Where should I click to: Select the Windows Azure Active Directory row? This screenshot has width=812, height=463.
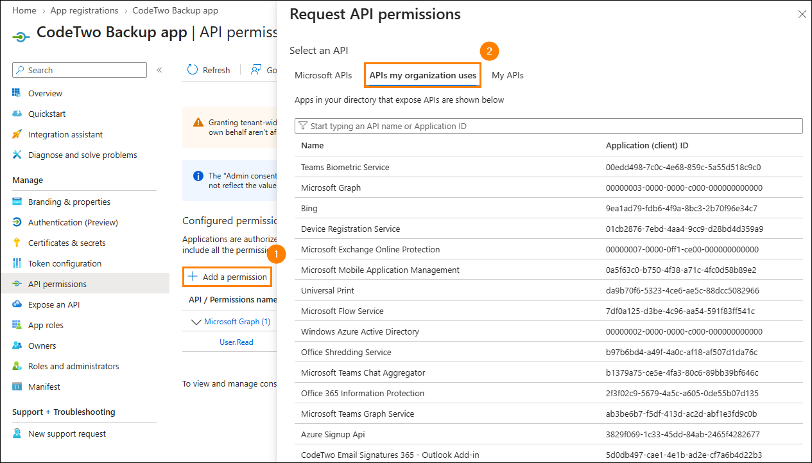coord(549,331)
